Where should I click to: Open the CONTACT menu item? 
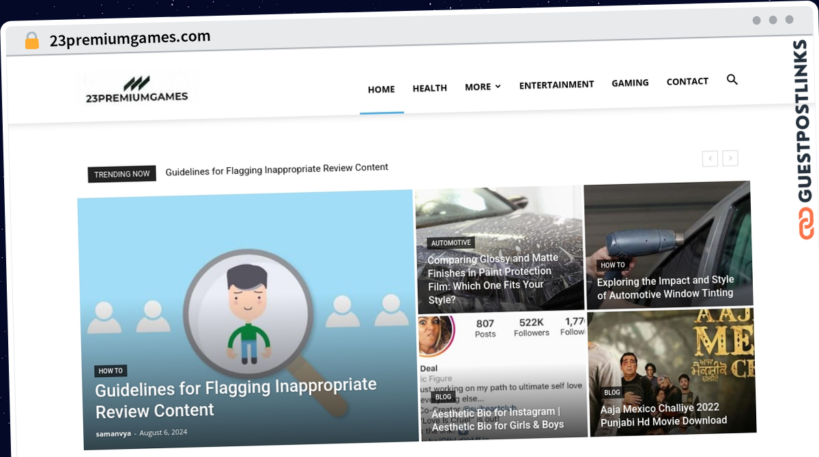tap(687, 81)
